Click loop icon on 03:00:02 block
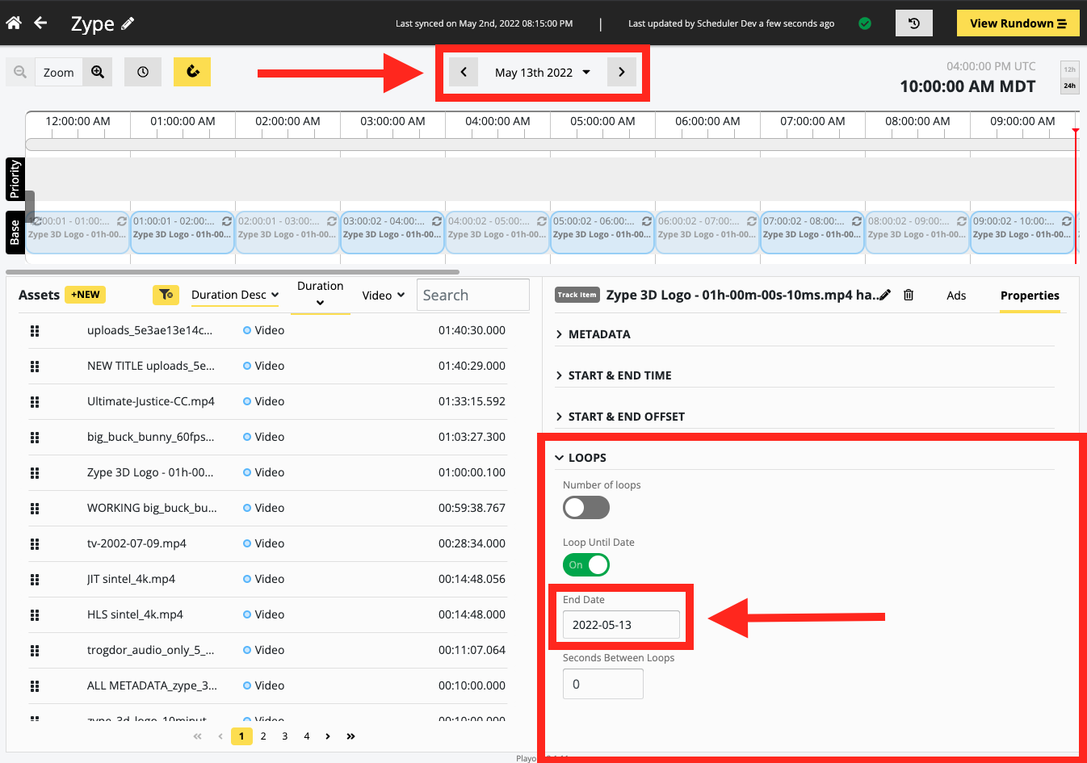Image resolution: width=1087 pixels, height=763 pixels. pos(437,220)
